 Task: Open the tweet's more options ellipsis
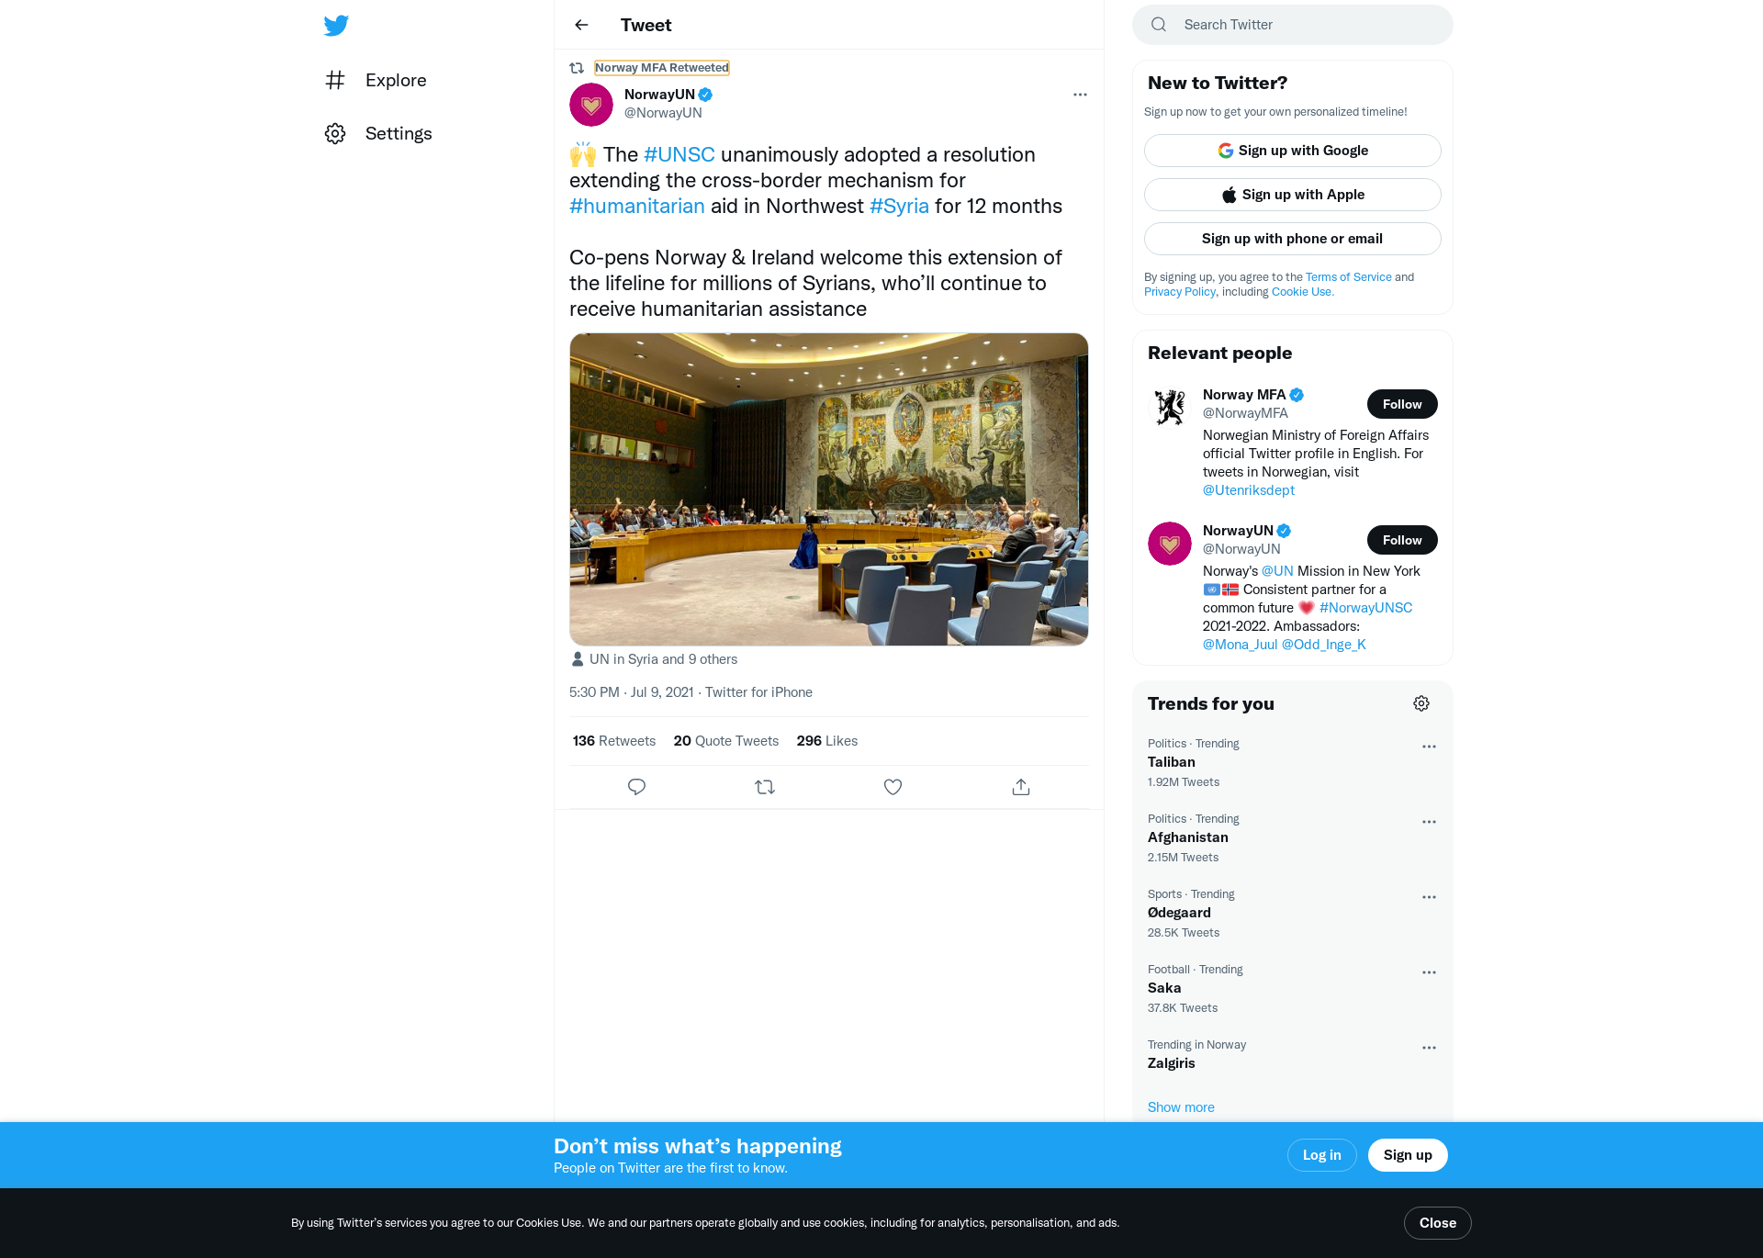click(x=1080, y=95)
